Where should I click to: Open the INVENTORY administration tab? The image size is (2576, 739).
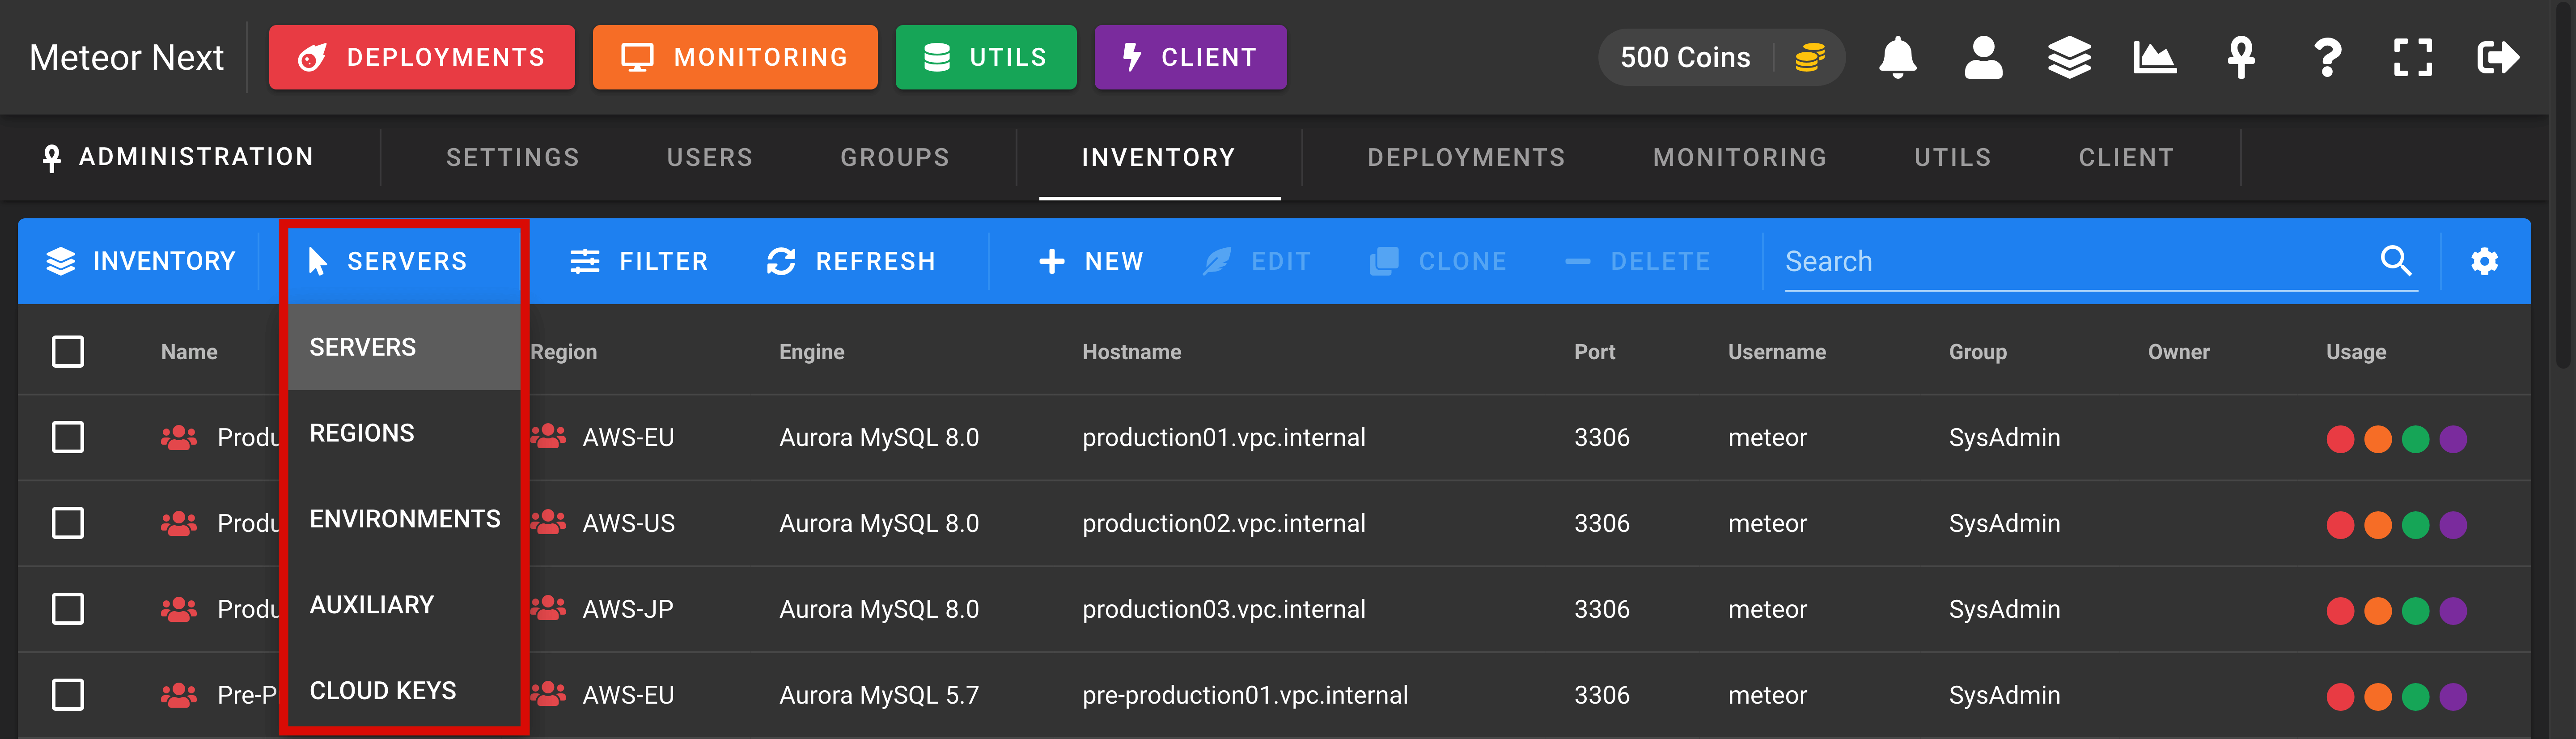click(x=1159, y=157)
